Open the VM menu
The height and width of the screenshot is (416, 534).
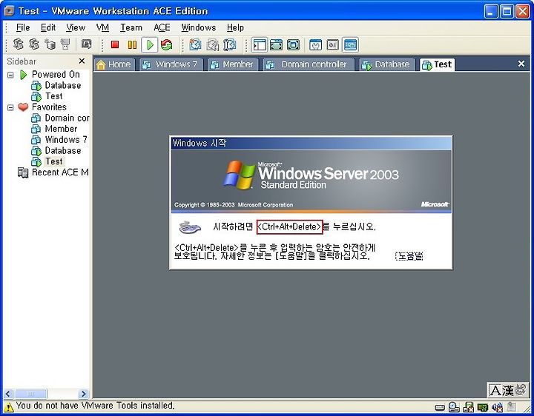click(x=102, y=27)
